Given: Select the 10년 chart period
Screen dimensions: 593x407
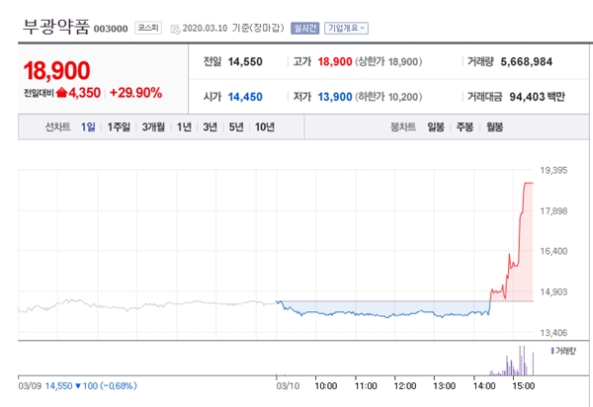Looking at the screenshot, I should [265, 127].
